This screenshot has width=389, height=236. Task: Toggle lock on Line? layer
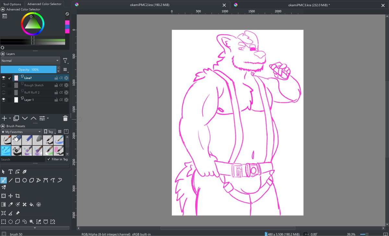point(56,78)
